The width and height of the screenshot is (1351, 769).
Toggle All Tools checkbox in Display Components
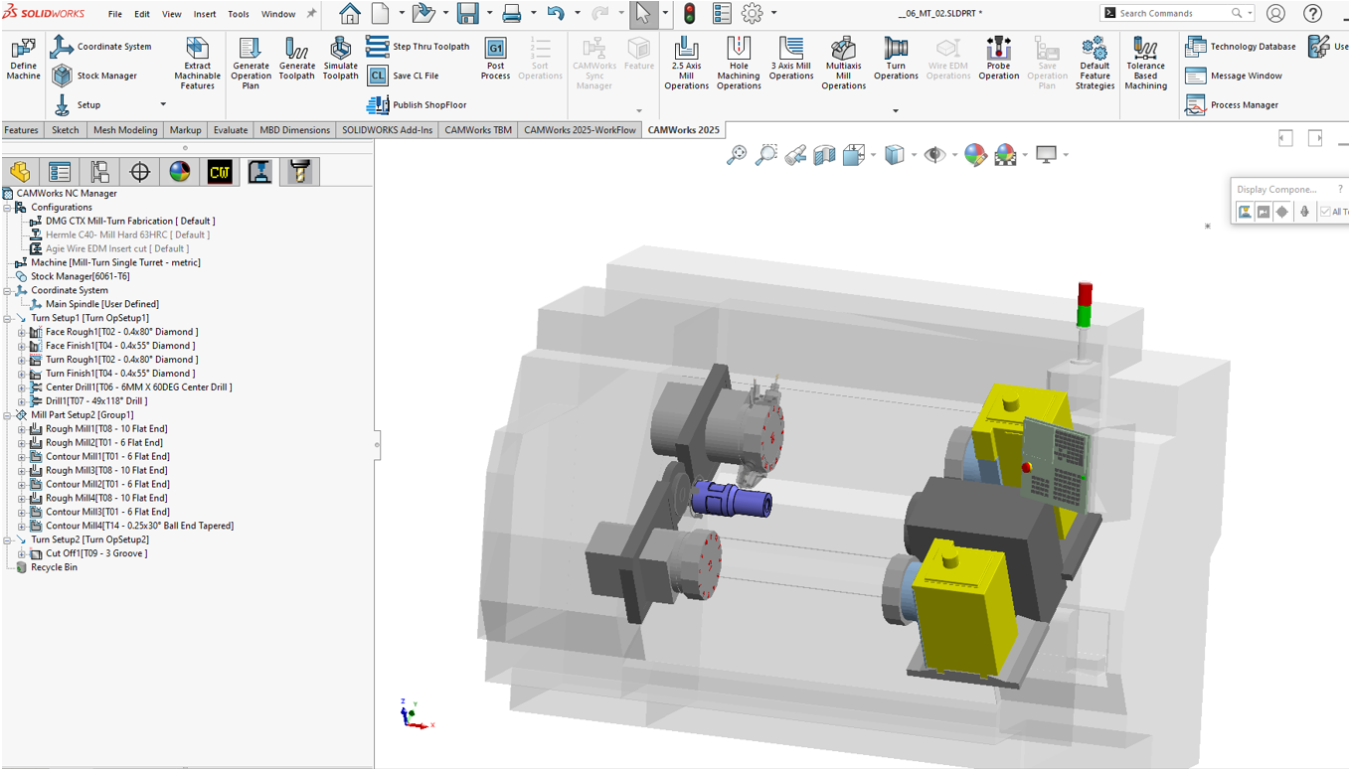pyautogui.click(x=1325, y=212)
